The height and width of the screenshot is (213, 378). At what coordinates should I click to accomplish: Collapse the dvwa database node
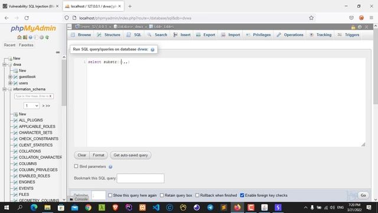4,64
